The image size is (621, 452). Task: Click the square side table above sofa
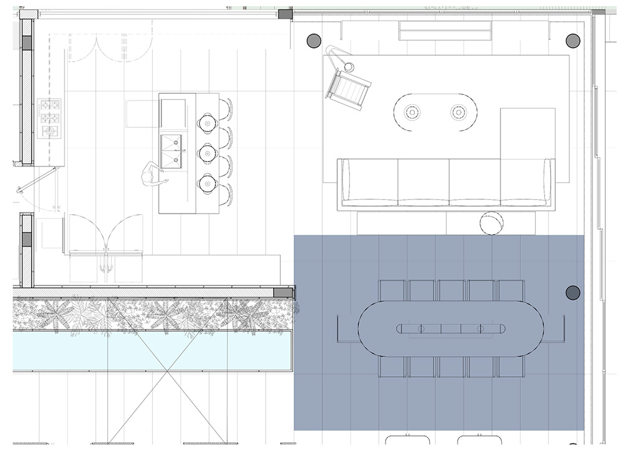click(528, 132)
